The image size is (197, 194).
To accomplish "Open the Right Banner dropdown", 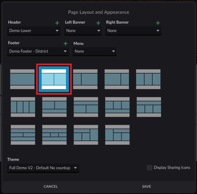I will click(x=133, y=31).
